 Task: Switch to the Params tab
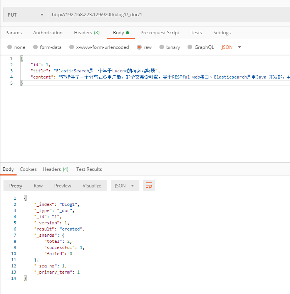pyautogui.click(x=13, y=33)
